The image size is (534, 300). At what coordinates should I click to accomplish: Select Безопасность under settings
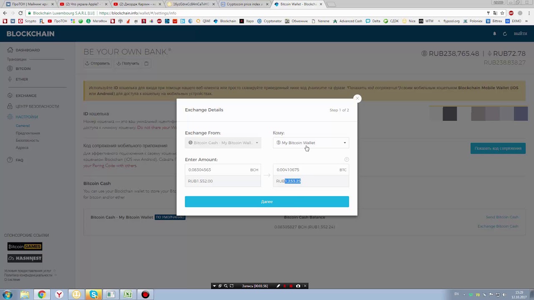[28, 140]
